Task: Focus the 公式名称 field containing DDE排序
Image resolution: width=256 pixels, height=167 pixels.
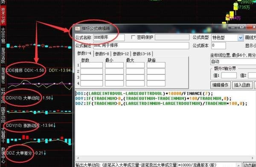Action: 109,38
